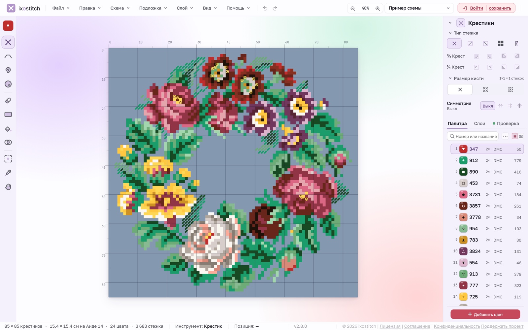Select the bucket fill tool
This screenshot has width=528, height=330.
8,129
